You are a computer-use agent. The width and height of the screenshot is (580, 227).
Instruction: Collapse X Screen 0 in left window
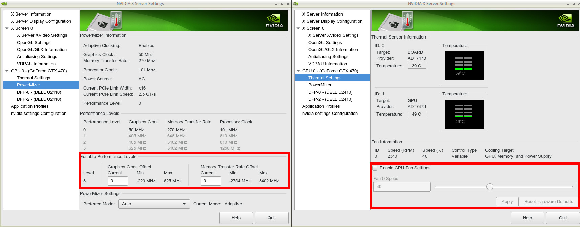click(7, 28)
